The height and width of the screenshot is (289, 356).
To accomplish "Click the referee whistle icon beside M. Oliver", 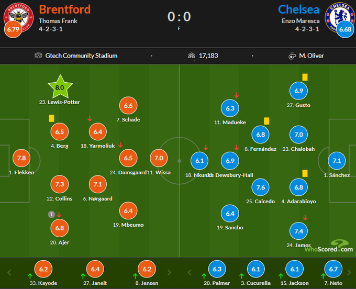I will tap(293, 55).
